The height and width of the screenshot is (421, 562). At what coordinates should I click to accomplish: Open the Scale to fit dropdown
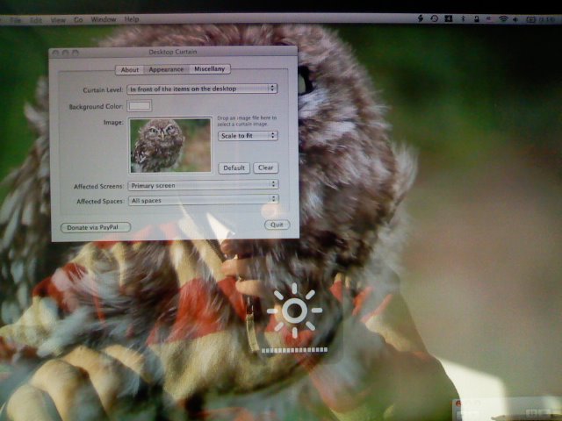pos(248,136)
